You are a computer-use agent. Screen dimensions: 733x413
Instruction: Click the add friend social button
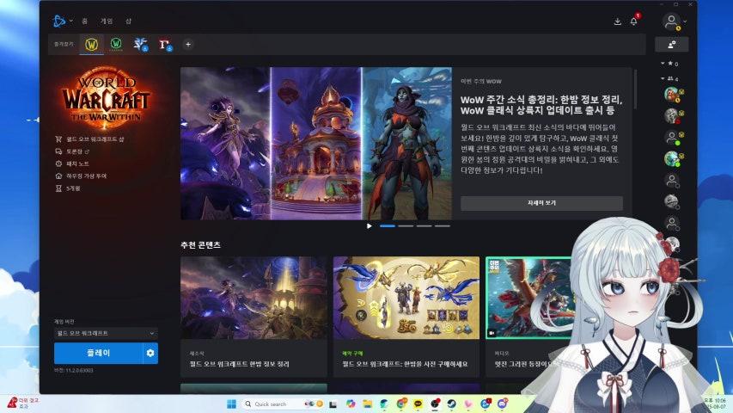pyautogui.click(x=671, y=45)
